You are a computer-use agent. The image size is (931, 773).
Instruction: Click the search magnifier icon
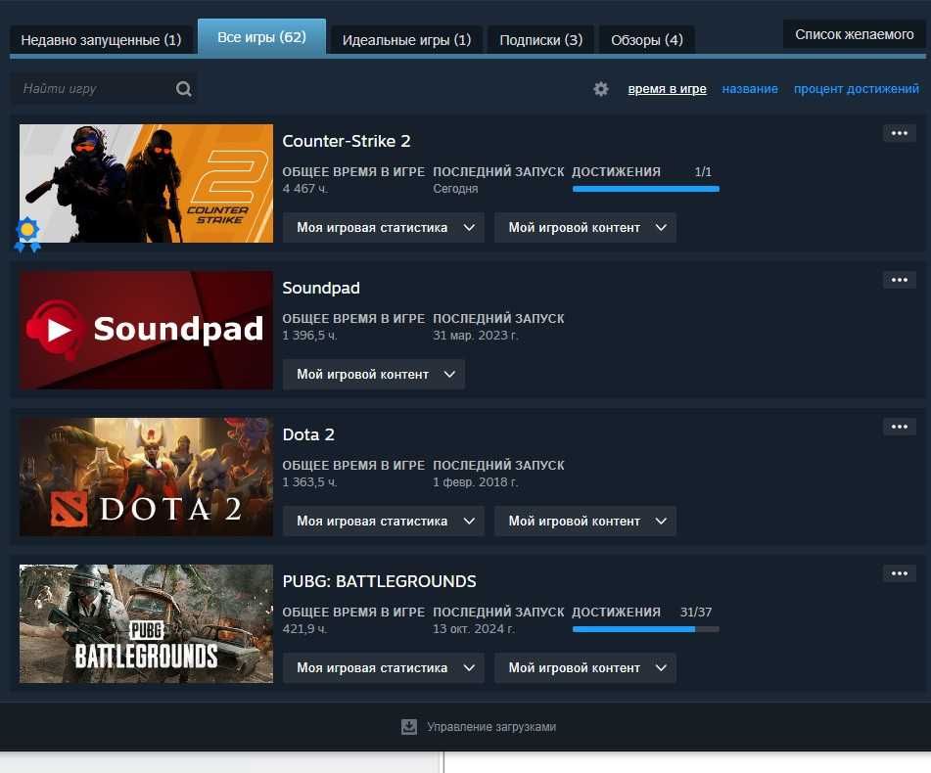[x=183, y=89]
